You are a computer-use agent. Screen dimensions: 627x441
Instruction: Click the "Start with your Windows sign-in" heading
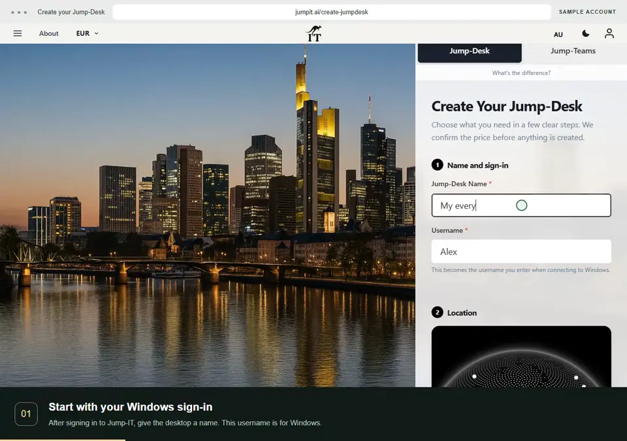click(x=131, y=407)
